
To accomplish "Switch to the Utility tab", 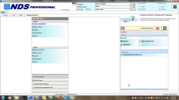I will click(x=21, y=16).
